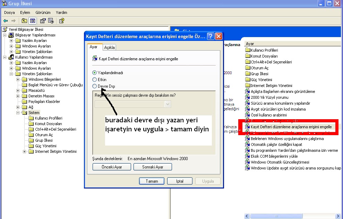
Task: Click the question mark help button in dialog title
Action: coord(211,36)
